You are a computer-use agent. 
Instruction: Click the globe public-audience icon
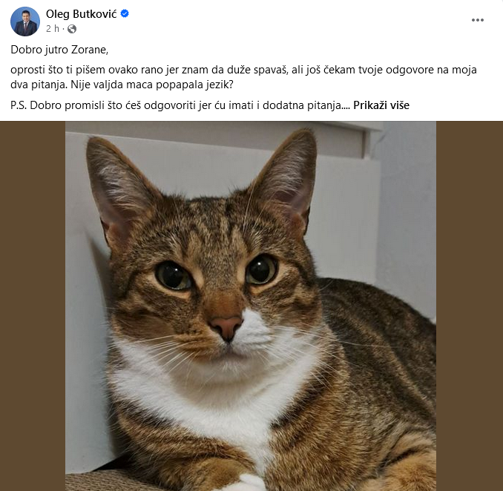(72, 29)
